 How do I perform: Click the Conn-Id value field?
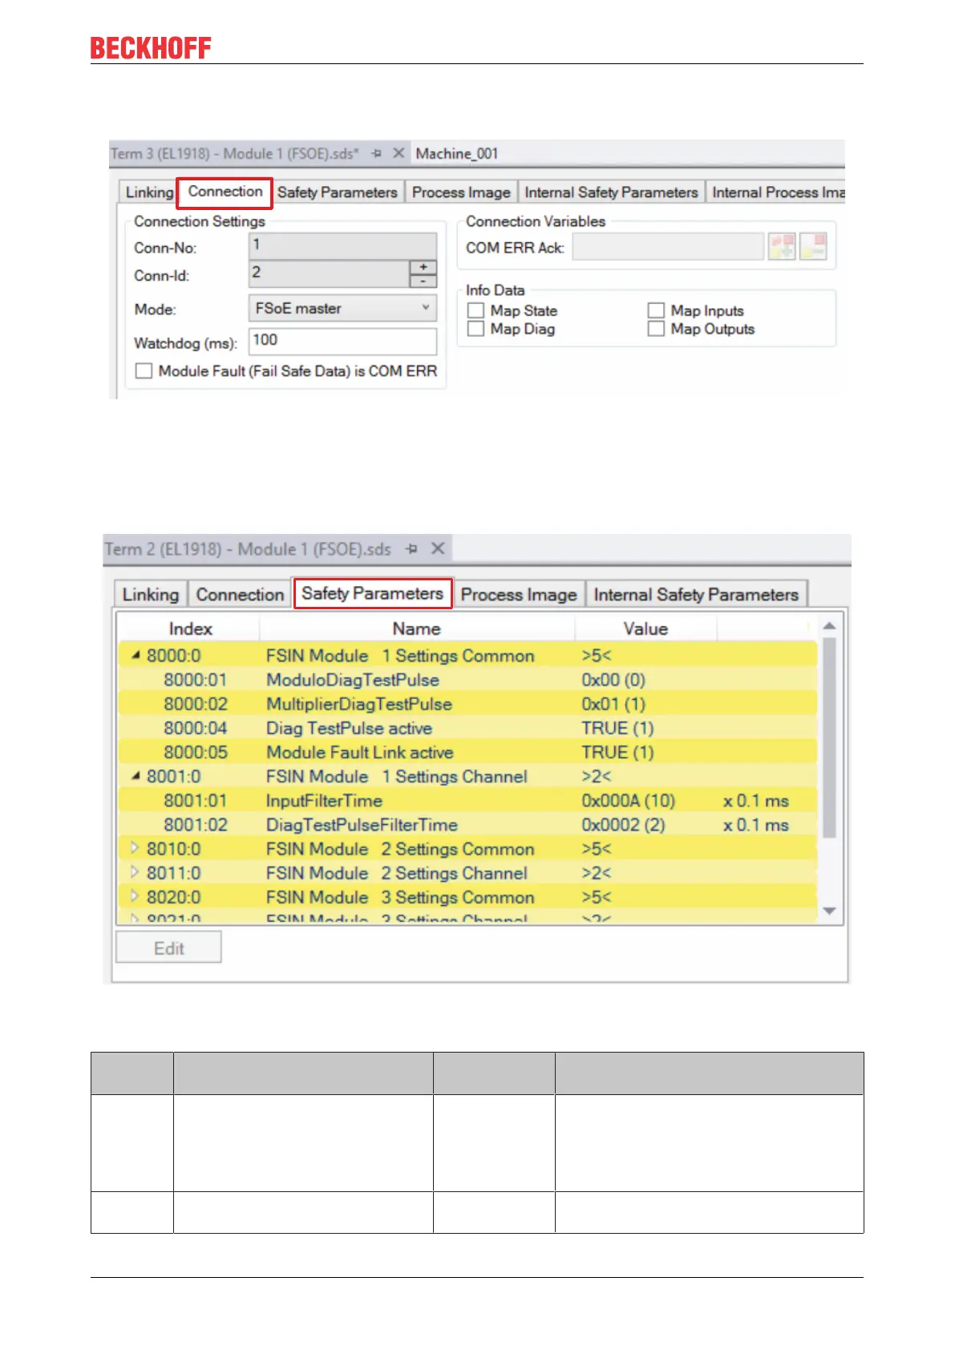click(x=329, y=273)
